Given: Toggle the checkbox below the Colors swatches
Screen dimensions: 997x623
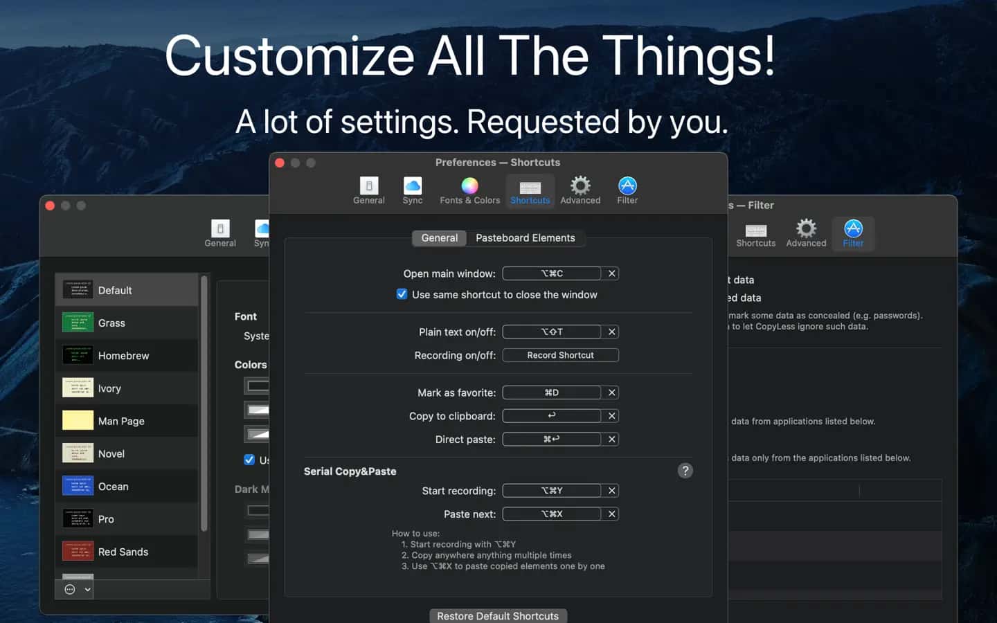Looking at the screenshot, I should tap(249, 460).
